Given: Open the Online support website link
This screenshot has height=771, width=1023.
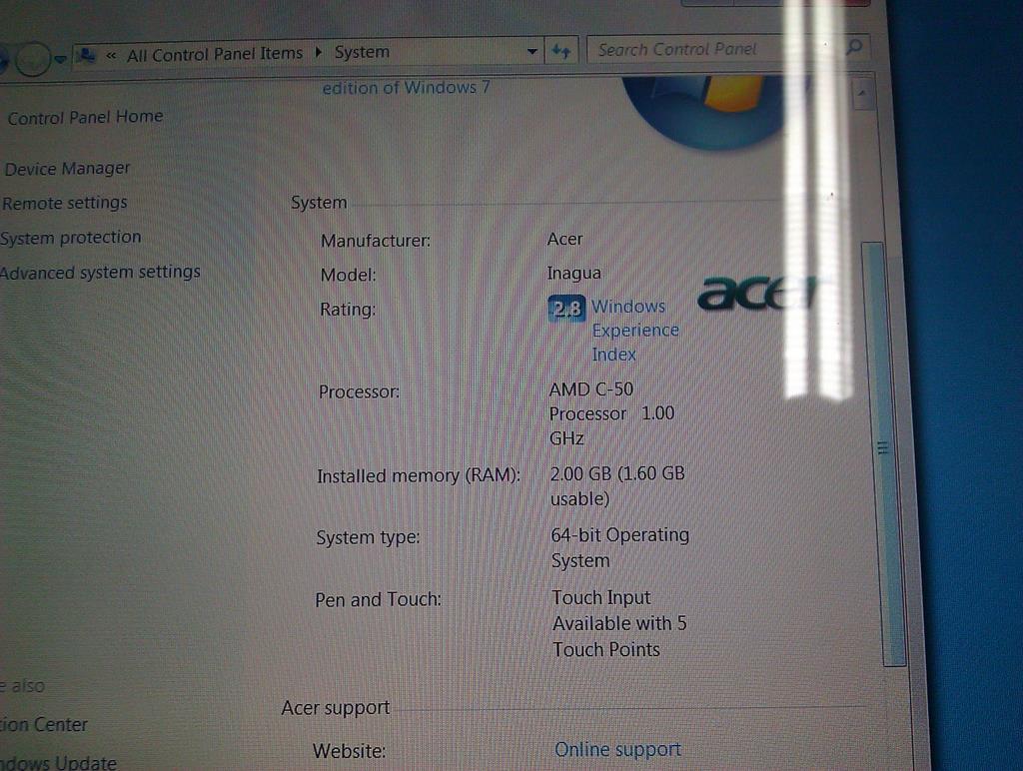Looking at the screenshot, I should pyautogui.click(x=617, y=749).
